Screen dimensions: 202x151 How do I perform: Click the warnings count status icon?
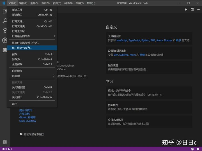10,149
